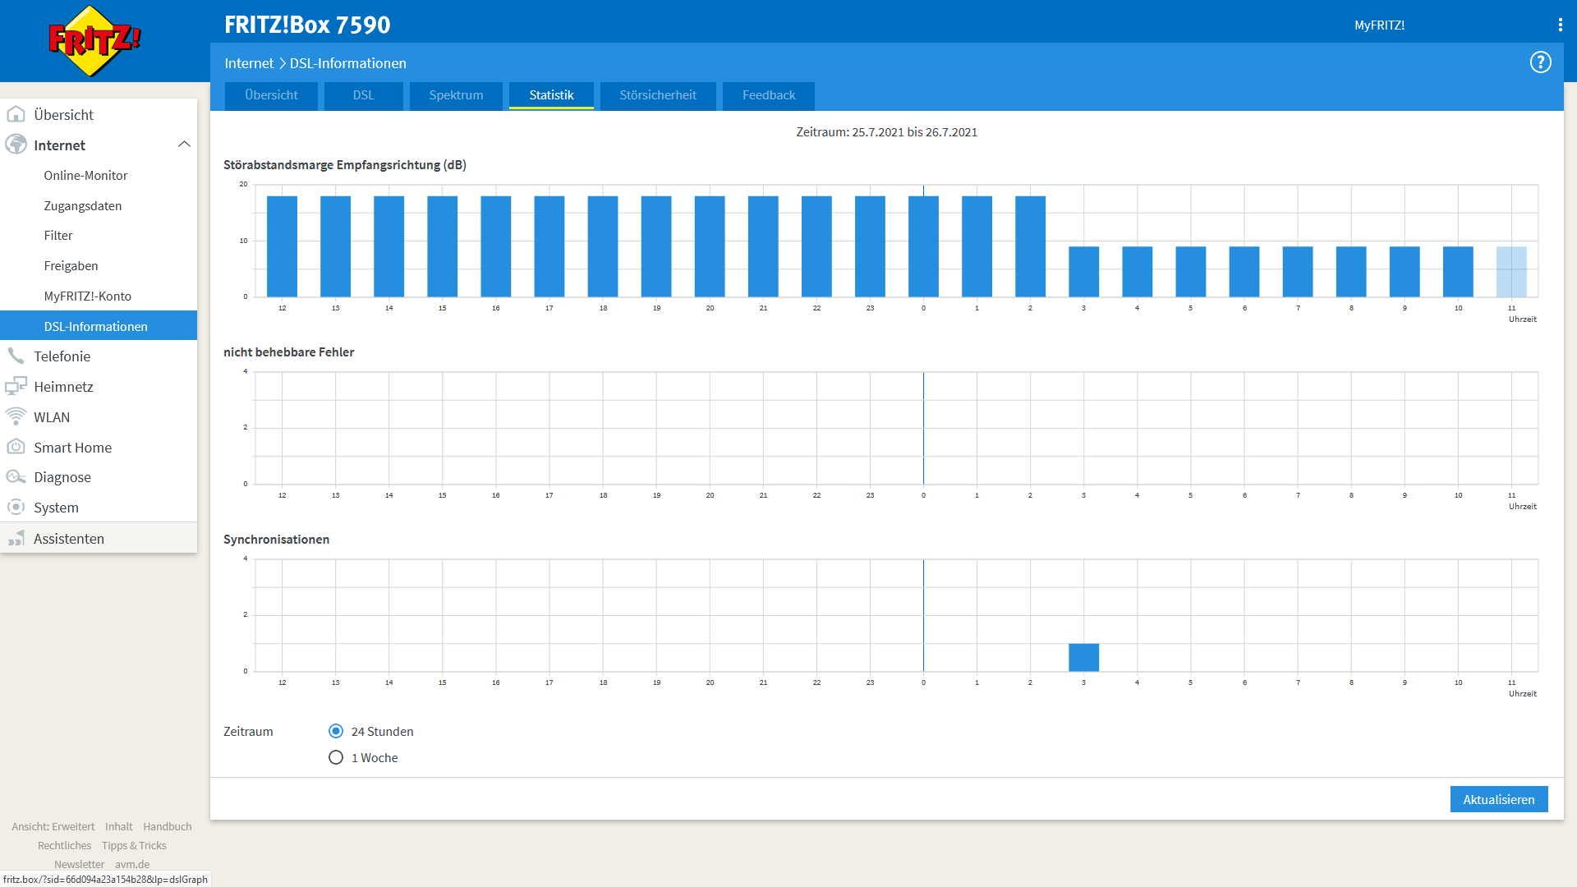
Task: Click the System icon
Action: 16,507
